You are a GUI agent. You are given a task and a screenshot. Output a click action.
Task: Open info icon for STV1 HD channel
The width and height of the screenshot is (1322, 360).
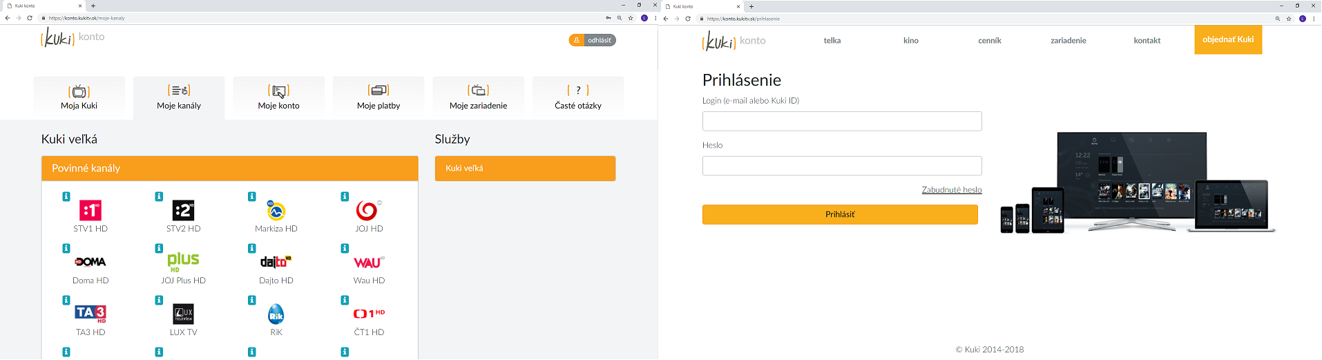click(x=66, y=197)
